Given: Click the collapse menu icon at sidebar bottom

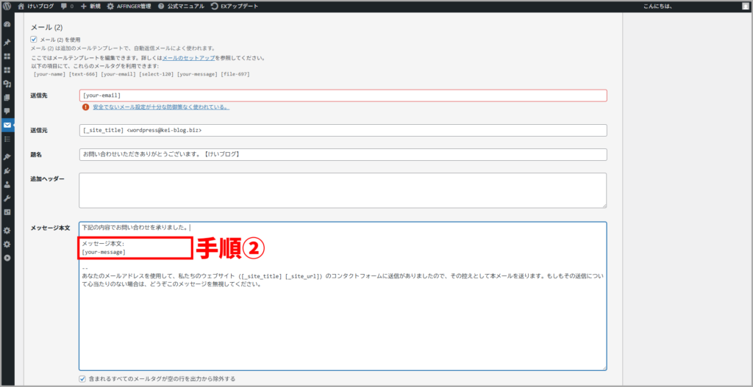Looking at the screenshot, I should 7,258.
